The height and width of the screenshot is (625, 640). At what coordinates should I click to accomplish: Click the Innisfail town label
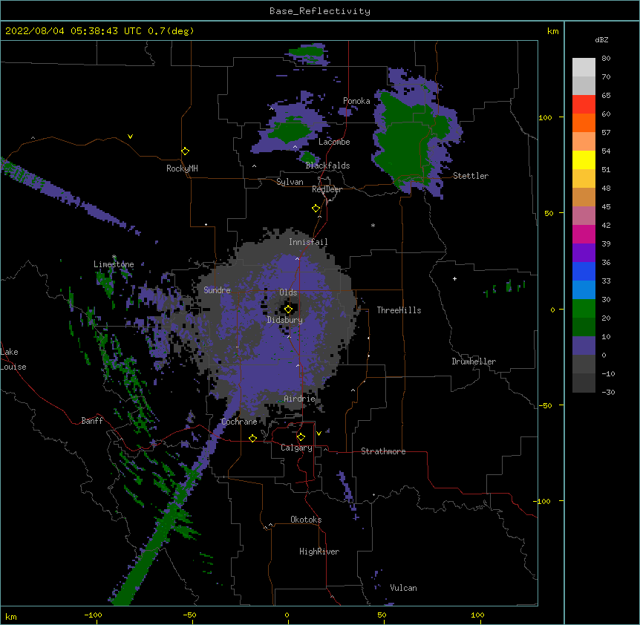click(x=308, y=242)
